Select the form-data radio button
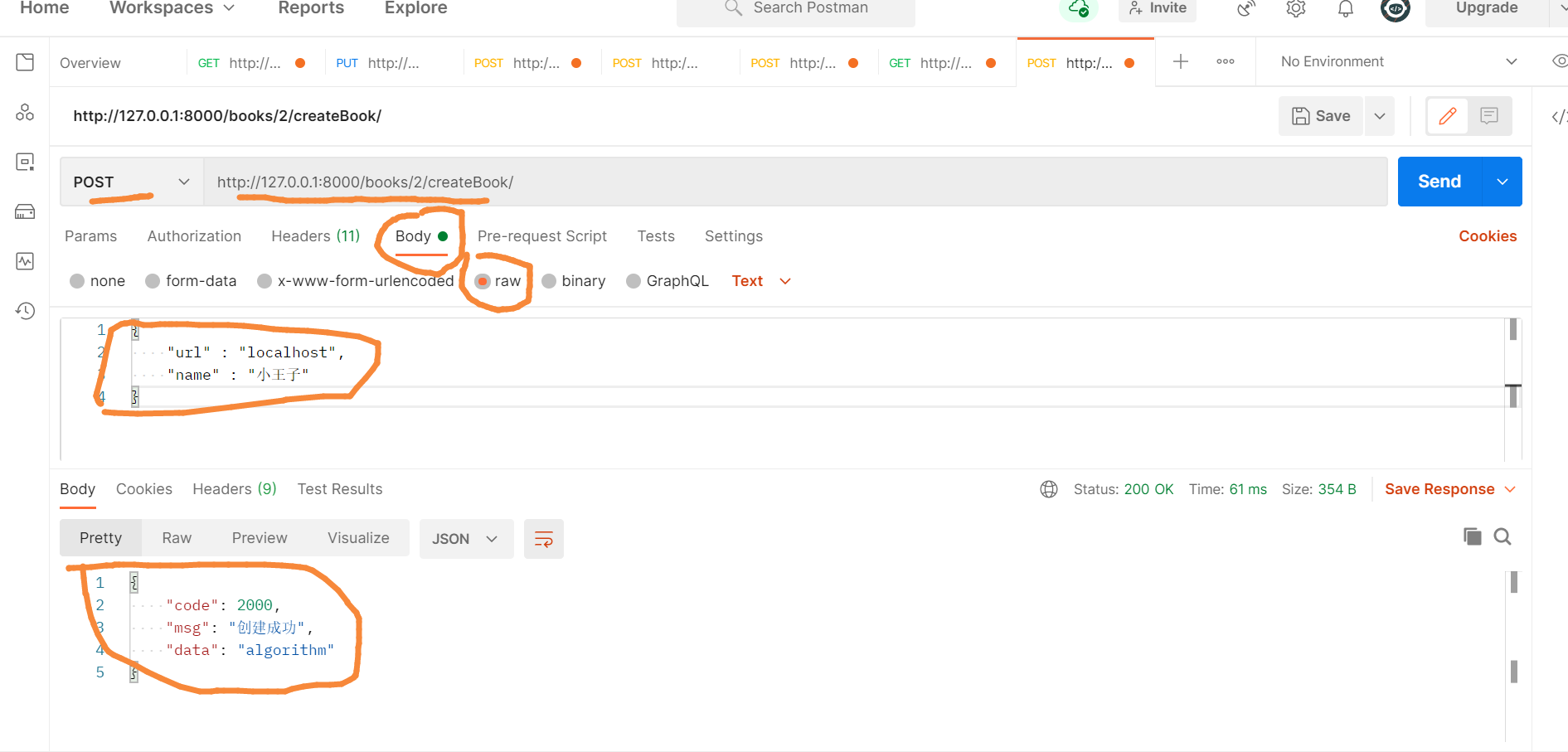The width and height of the screenshot is (1568, 752). pyautogui.click(x=153, y=281)
